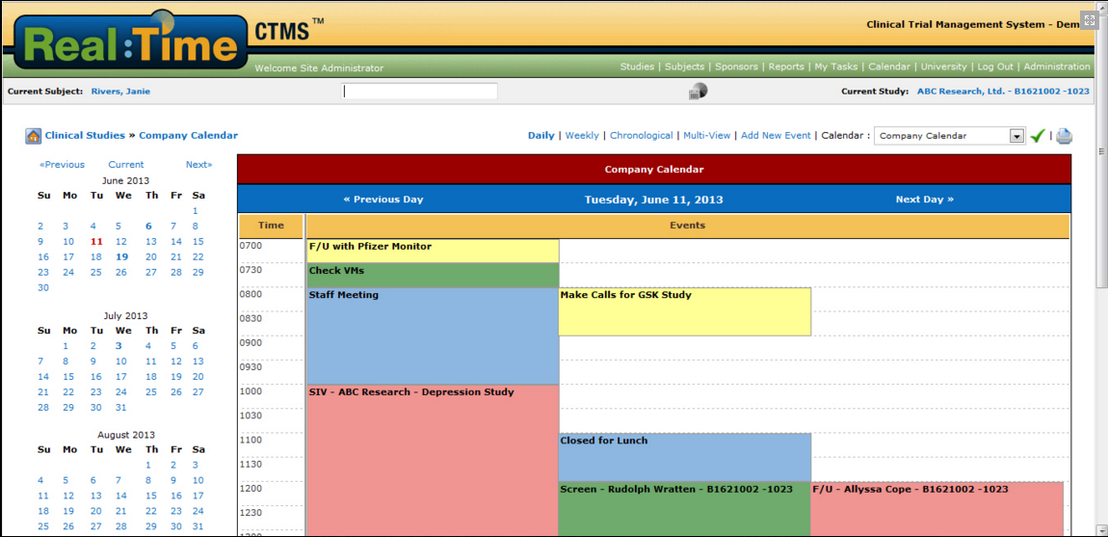Click the Tuesday, June 11, 2013 date heading
The image size is (1108, 537).
[x=653, y=200]
